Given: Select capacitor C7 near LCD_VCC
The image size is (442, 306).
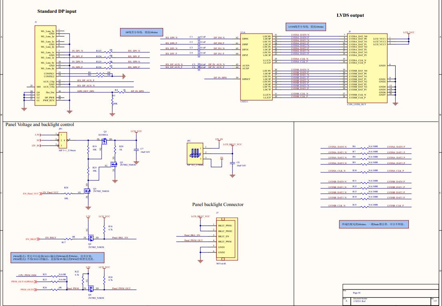Looking at the screenshot, I should (136, 150).
